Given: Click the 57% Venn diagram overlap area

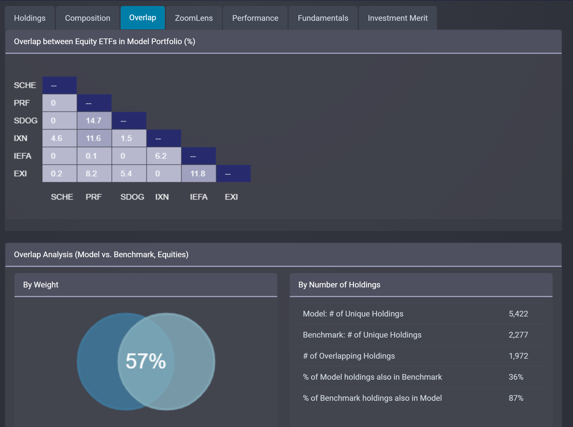Looking at the screenshot, I should 146,361.
